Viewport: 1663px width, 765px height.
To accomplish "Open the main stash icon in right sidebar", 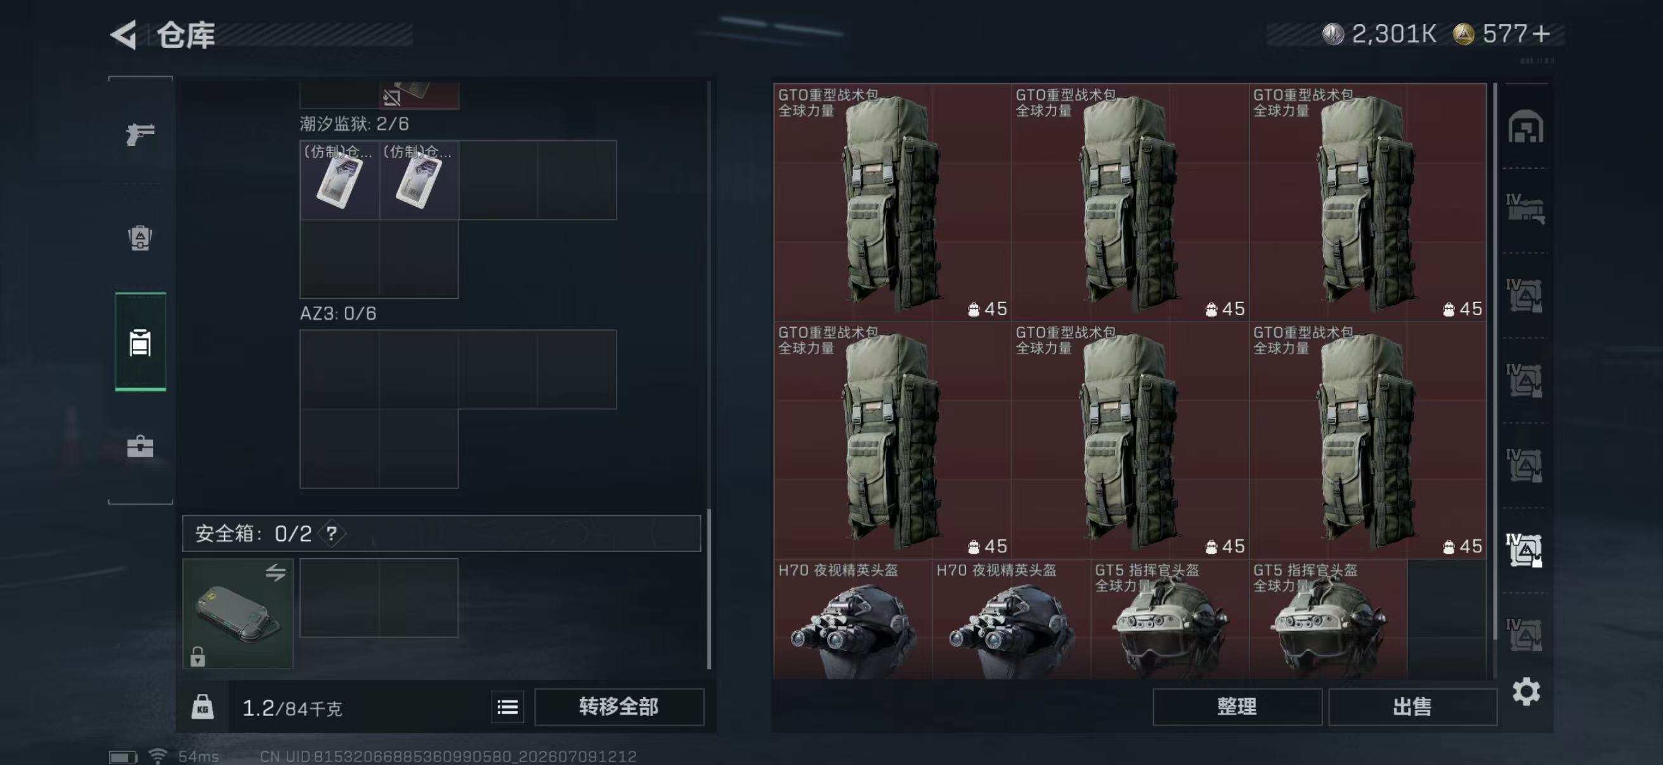I will [x=1525, y=126].
